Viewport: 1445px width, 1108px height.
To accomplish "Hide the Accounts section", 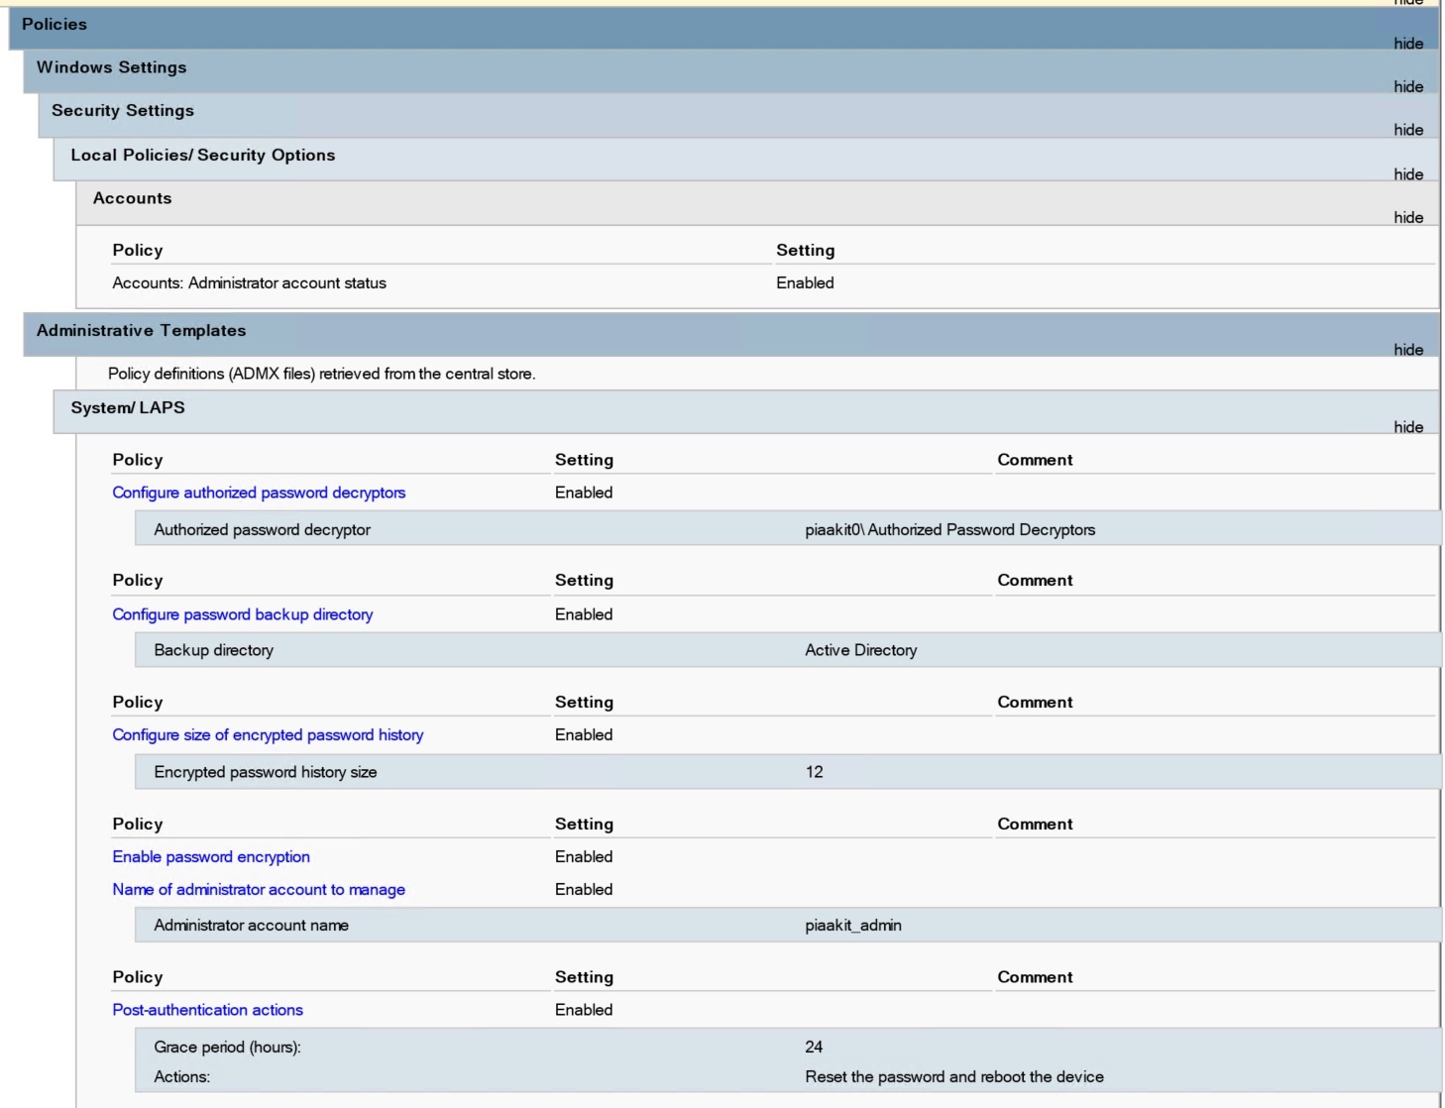I will pyautogui.click(x=1407, y=217).
